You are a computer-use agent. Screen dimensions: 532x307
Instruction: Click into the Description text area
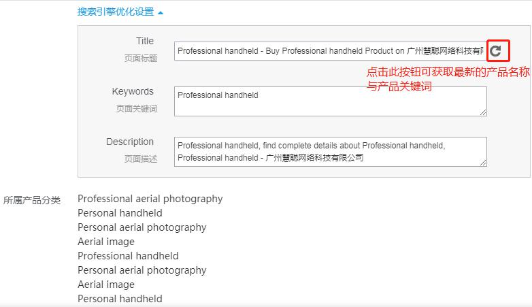(330, 151)
